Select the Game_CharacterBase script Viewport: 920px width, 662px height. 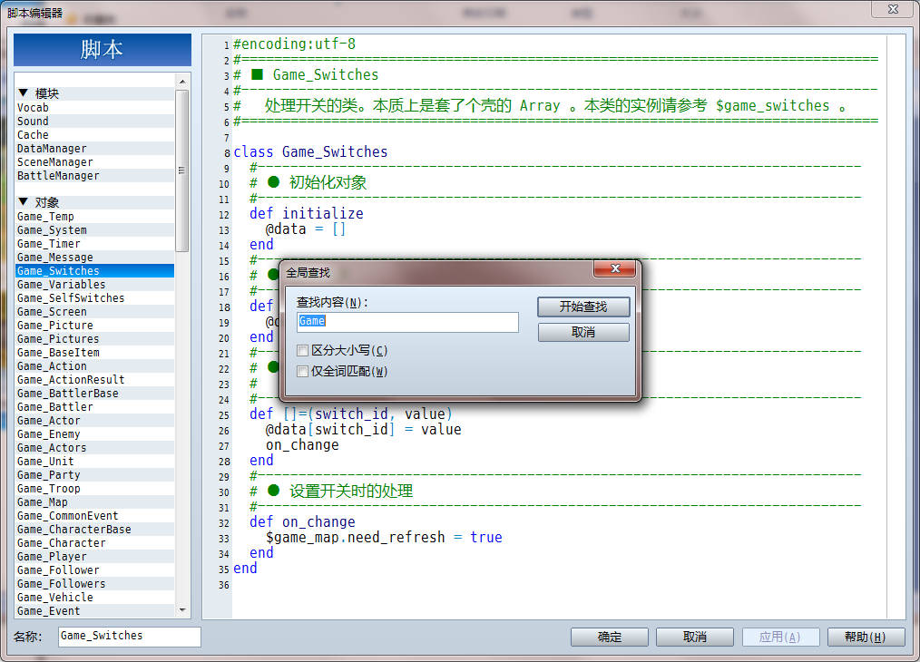coord(95,530)
